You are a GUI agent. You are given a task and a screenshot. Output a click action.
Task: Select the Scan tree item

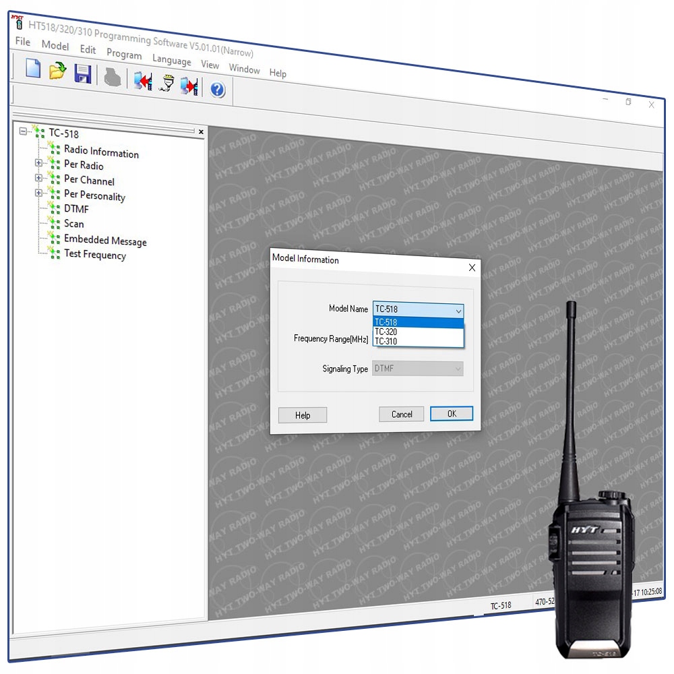(74, 224)
